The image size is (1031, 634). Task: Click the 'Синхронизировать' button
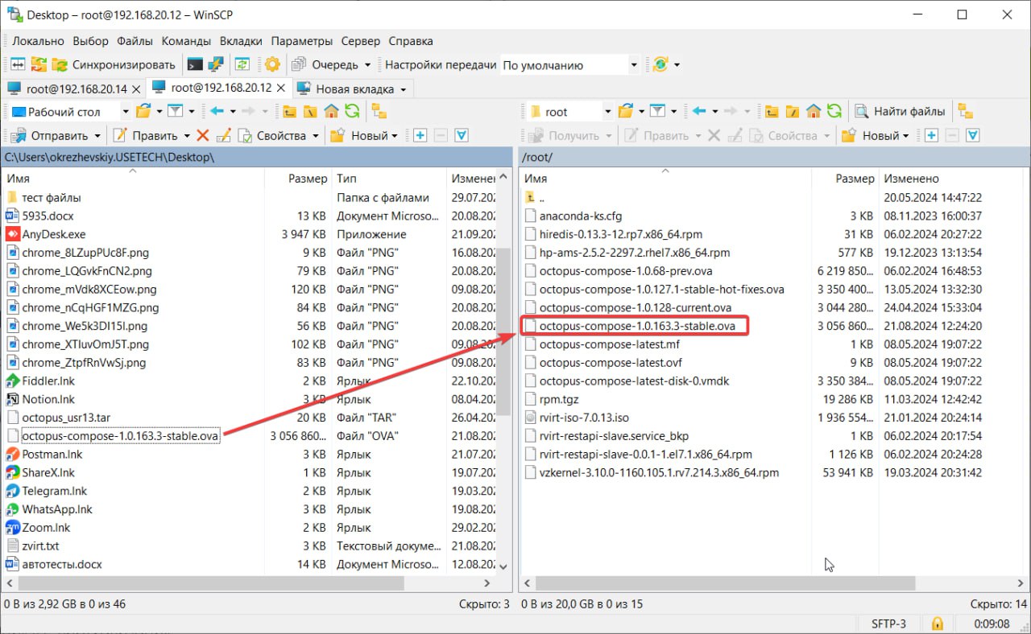click(x=114, y=64)
